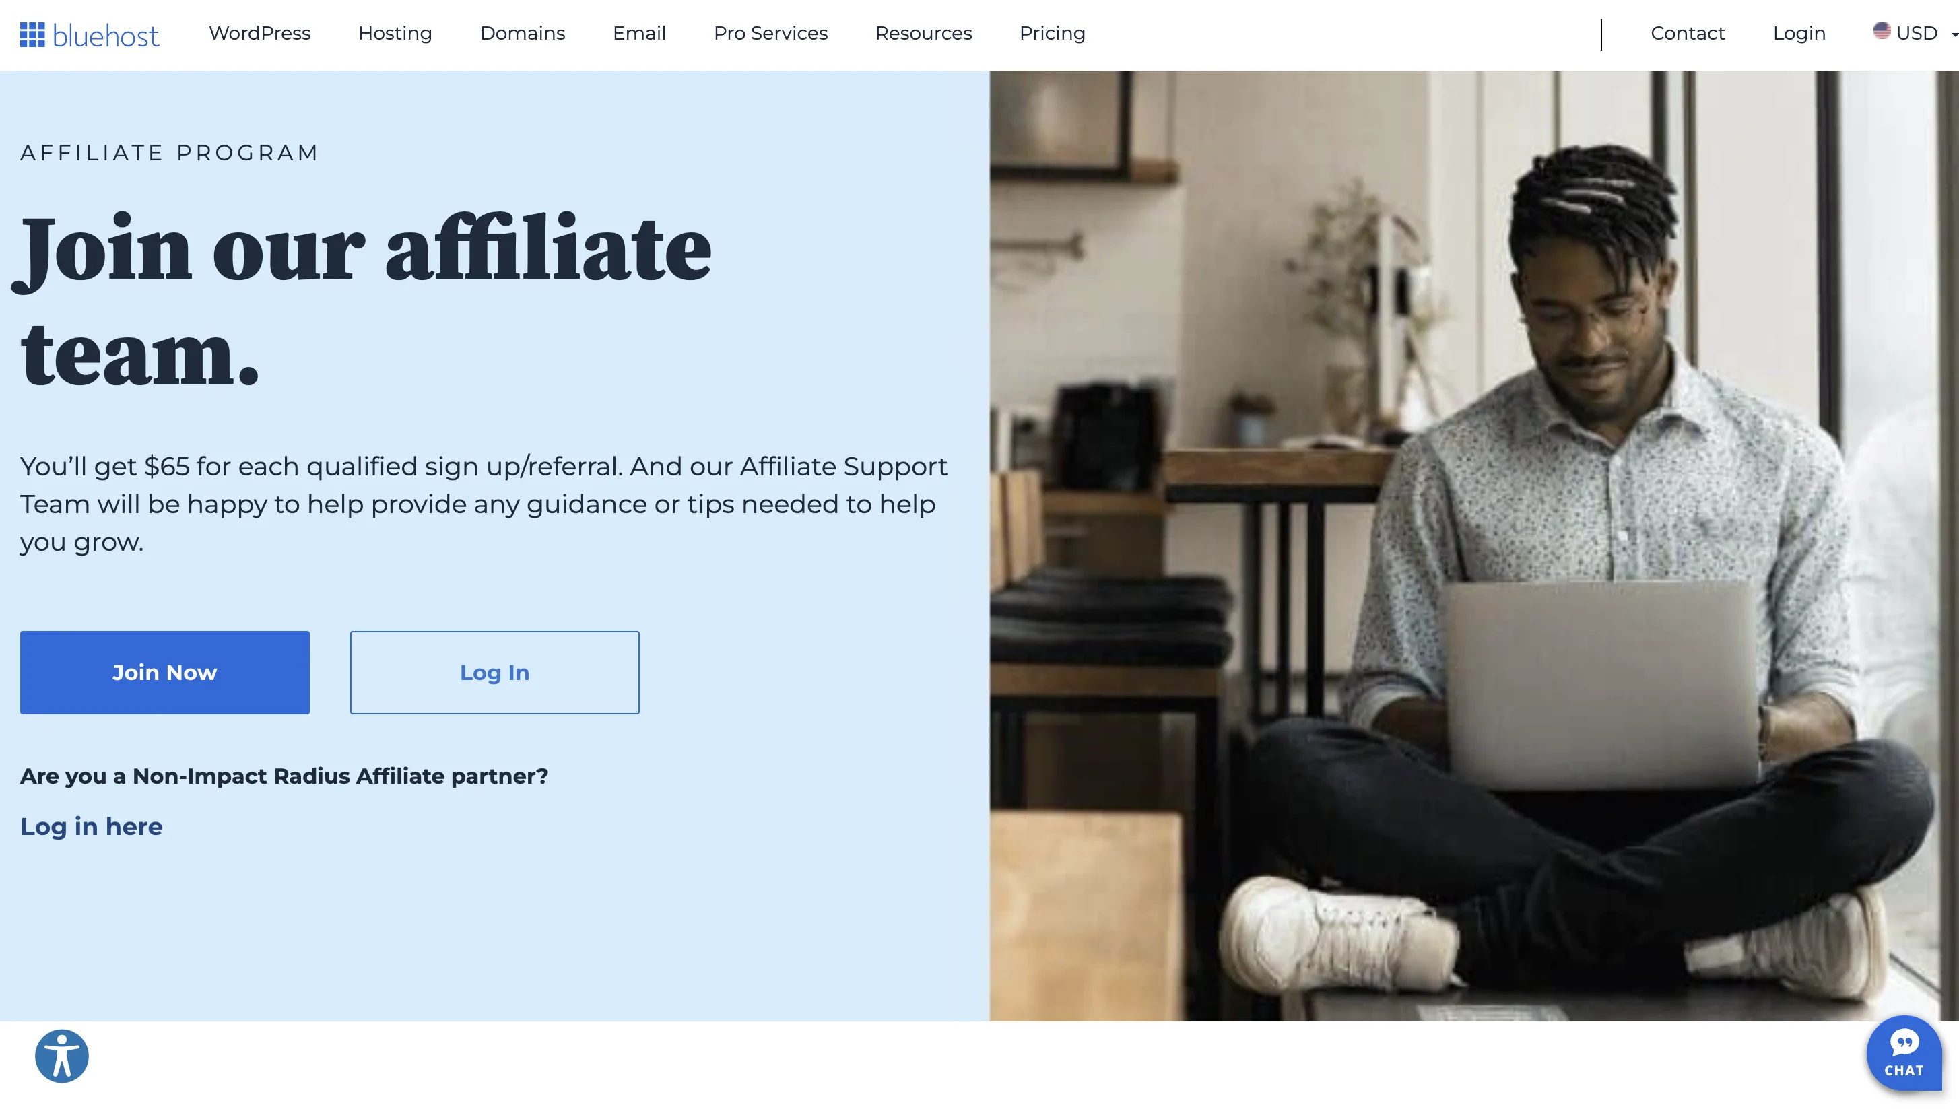Open the live chat bubble
Screen dimensions: 1959x1109
pos(1903,1053)
